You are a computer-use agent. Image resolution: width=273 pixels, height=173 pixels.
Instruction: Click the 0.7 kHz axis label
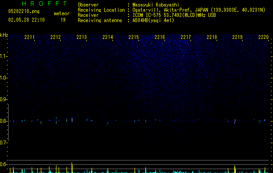pyautogui.click(x=3, y=143)
